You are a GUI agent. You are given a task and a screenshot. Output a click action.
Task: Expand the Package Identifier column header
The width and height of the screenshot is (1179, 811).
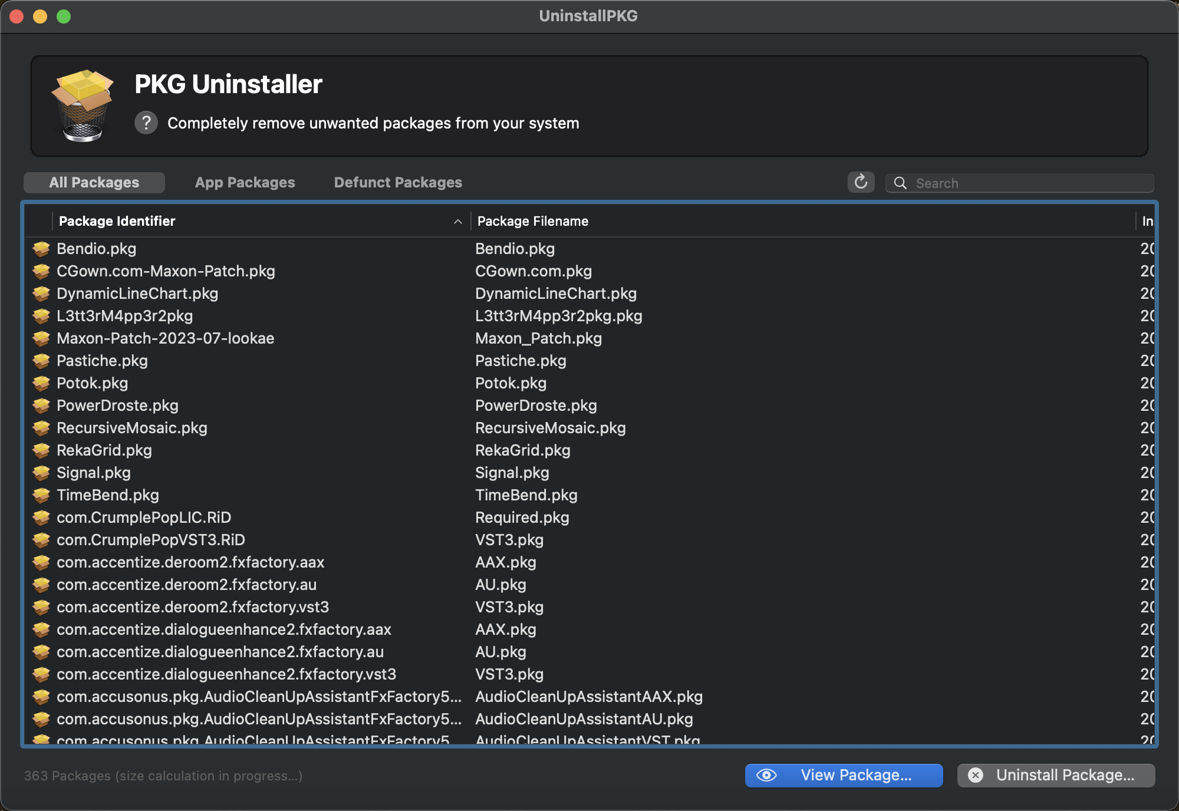point(469,222)
